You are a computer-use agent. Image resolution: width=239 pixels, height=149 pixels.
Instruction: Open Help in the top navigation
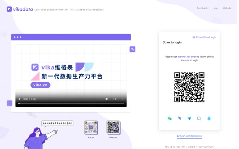pyautogui.click(x=215, y=8)
